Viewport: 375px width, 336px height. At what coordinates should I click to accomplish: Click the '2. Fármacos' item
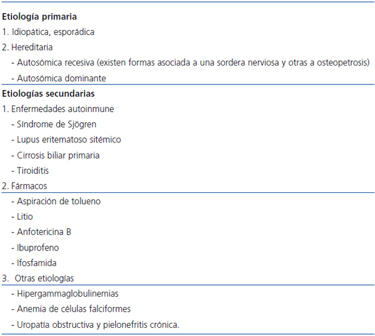(x=25, y=185)
